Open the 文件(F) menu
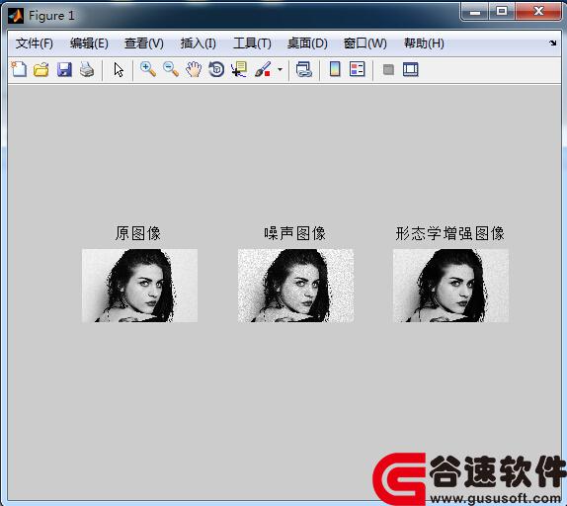Image resolution: width=567 pixels, height=506 pixels. (x=35, y=43)
